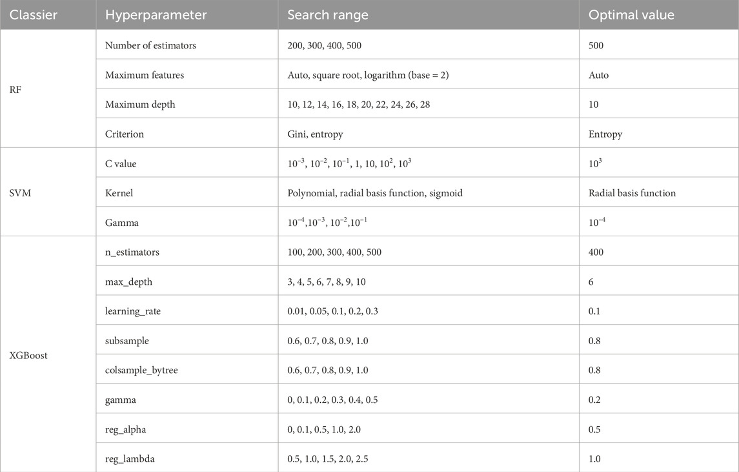The width and height of the screenshot is (739, 472).
Task: Select the "Radial basis function" optimal value
Action: click(x=631, y=193)
